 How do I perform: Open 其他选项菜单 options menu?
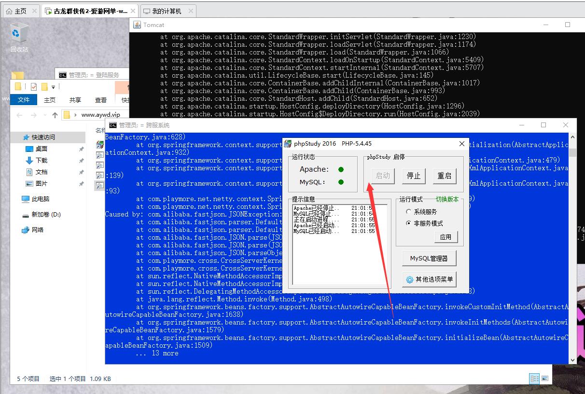[x=429, y=279]
